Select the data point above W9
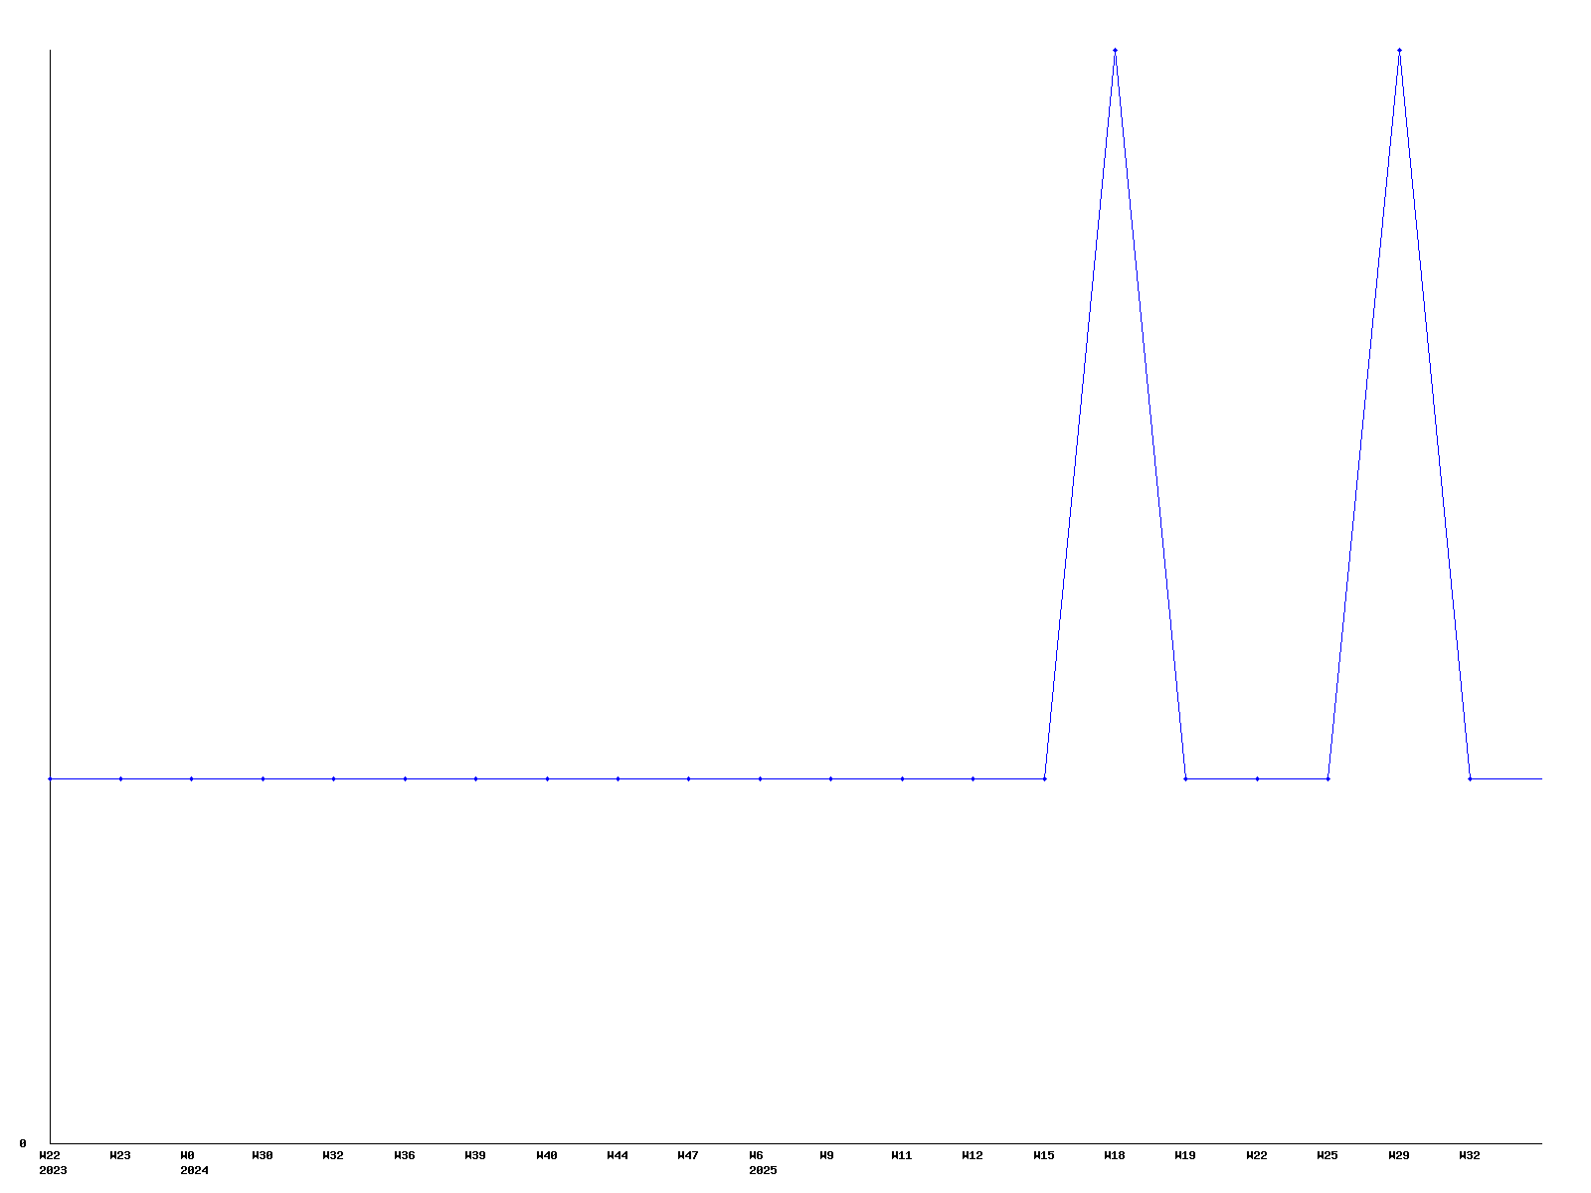Image resolution: width=1591 pixels, height=1193 pixels. (830, 778)
